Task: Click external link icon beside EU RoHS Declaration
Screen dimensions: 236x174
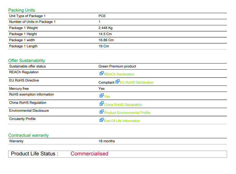Action: click(117, 82)
